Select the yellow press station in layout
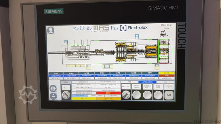 (x=151, y=51)
